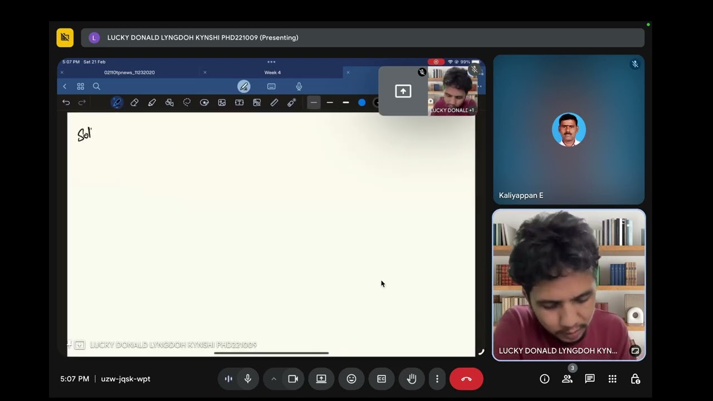Select the text box tool
This screenshot has width=713, height=401.
[240, 102]
